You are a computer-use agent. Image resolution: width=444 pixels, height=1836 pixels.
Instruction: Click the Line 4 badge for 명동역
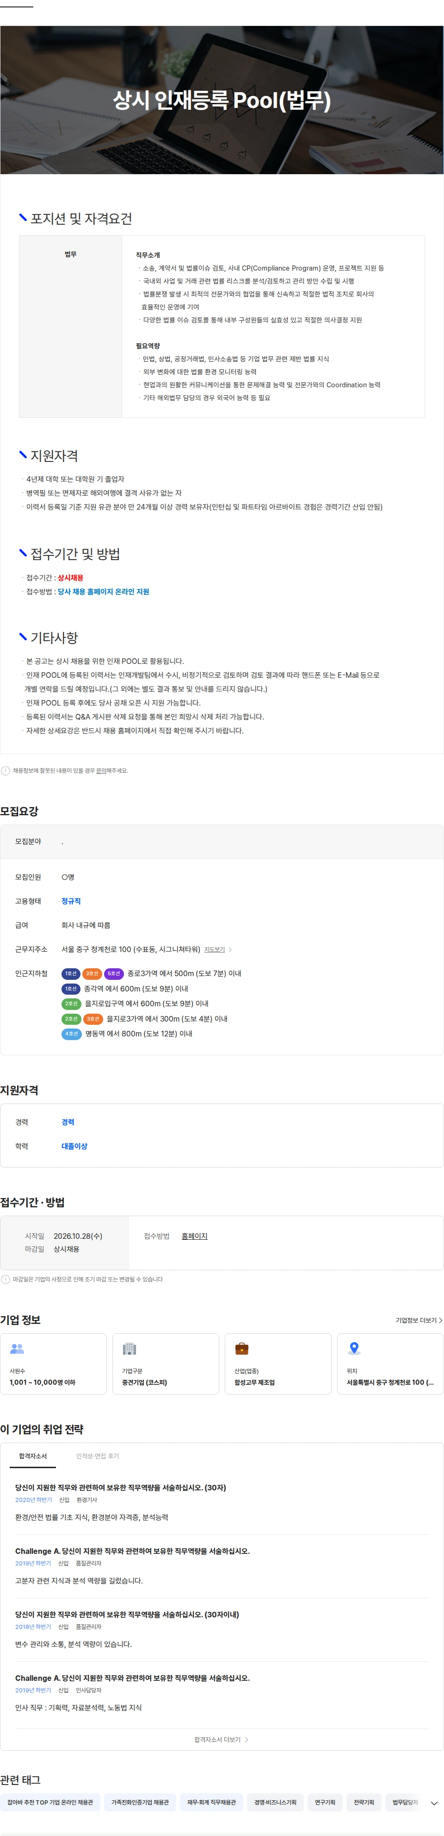[x=71, y=1034]
